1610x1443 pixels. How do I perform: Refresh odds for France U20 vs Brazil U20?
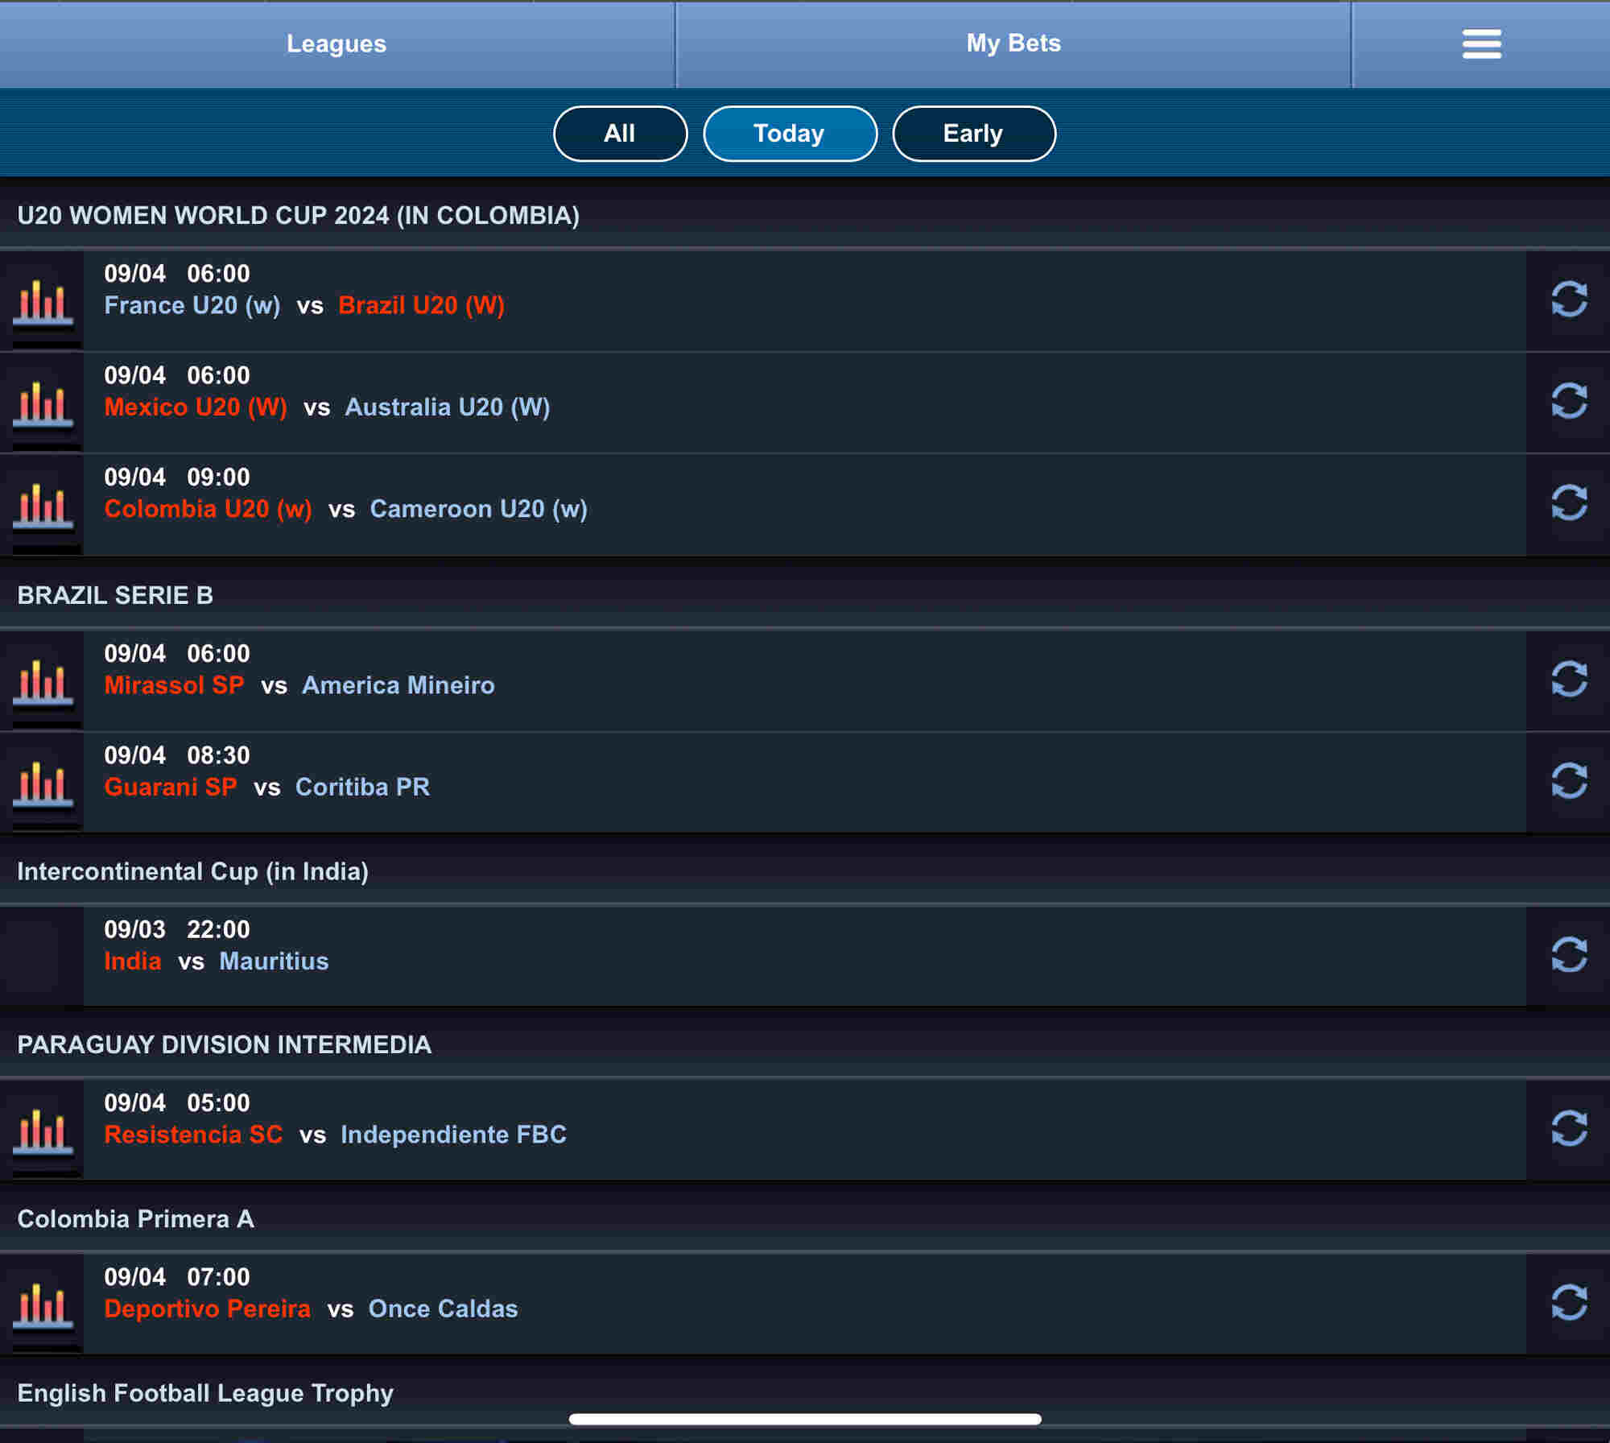pyautogui.click(x=1569, y=300)
